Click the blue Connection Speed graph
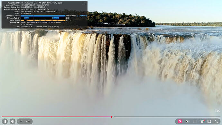The image size is (222, 125). (43, 16)
